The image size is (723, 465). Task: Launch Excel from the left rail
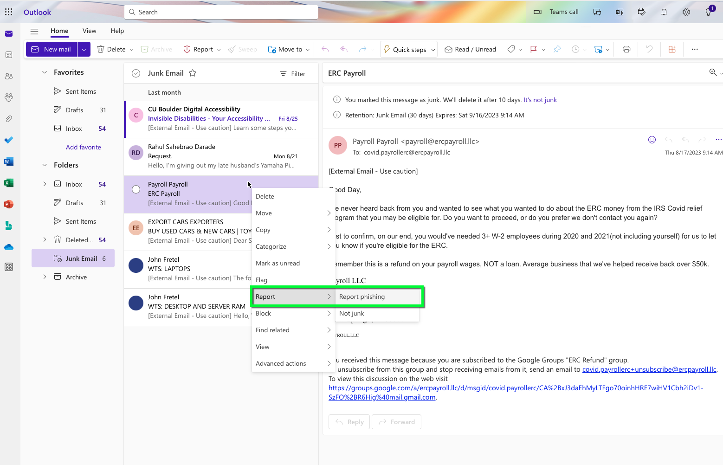[x=9, y=183]
